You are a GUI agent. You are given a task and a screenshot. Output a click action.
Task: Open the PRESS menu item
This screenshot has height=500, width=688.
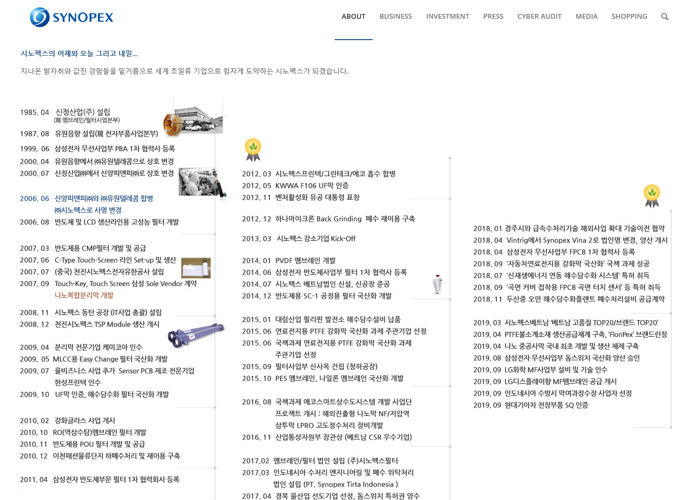click(493, 17)
